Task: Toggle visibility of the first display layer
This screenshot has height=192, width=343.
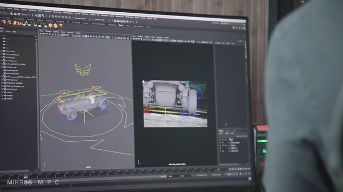Action: 220,140
